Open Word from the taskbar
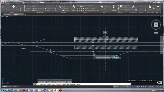 point(13,90)
